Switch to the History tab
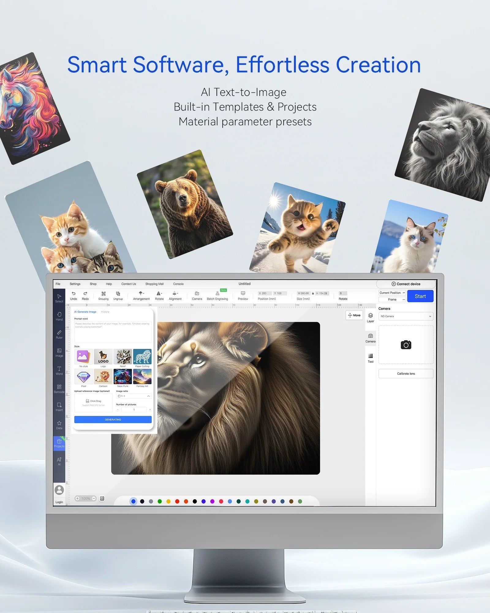The image size is (490, 613). pyautogui.click(x=105, y=312)
